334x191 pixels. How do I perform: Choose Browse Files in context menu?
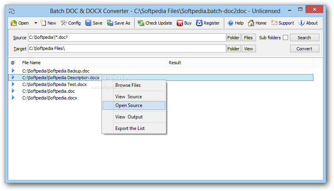(134, 85)
